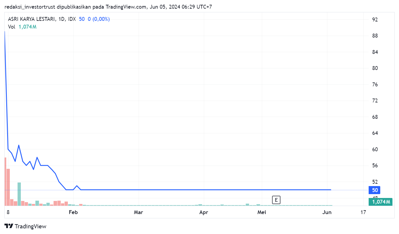Click the 92 price scale value

coord(375,20)
